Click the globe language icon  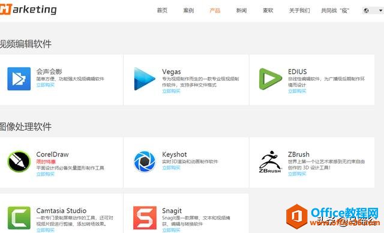[x=366, y=11]
